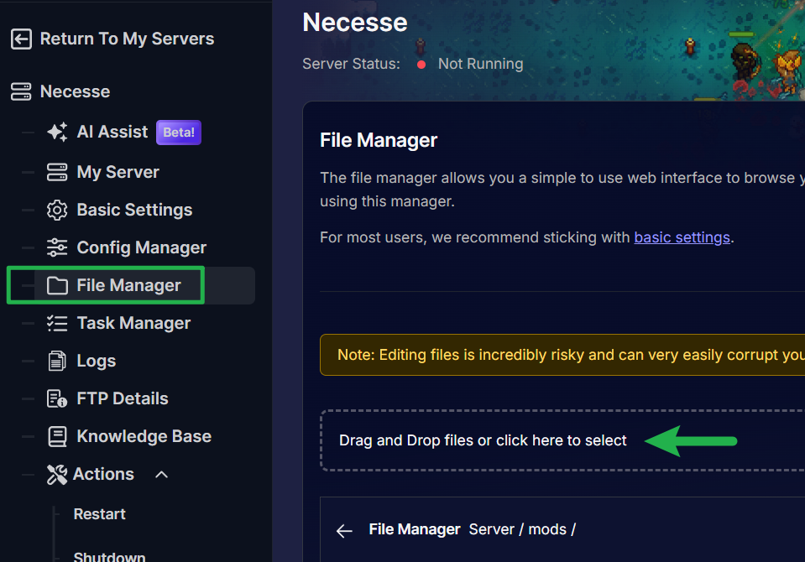Image resolution: width=805 pixels, height=562 pixels.
Task: Go back using File Manager left arrow
Action: pyautogui.click(x=344, y=530)
